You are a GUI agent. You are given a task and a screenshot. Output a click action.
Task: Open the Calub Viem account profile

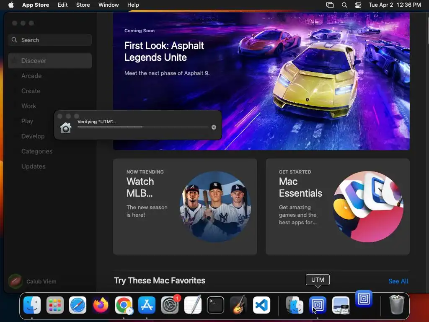coord(32,281)
